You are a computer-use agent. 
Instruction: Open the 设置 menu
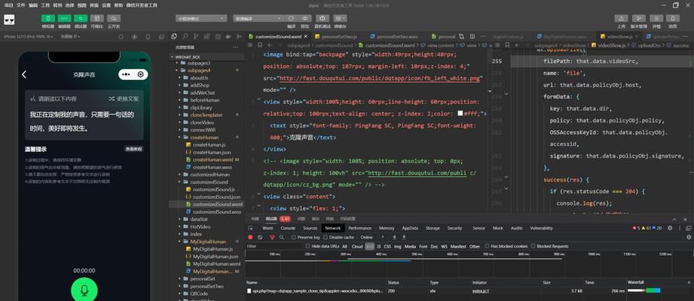(106, 5)
